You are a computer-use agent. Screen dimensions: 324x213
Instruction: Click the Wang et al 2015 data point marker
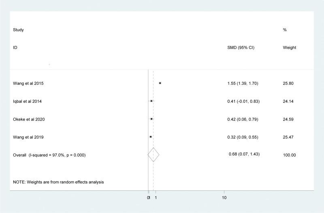tap(160, 83)
